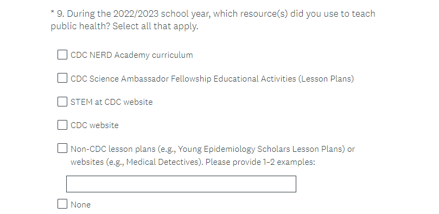Click the standalone 'CDC website' label text
The height and width of the screenshot is (214, 439).
(x=94, y=125)
